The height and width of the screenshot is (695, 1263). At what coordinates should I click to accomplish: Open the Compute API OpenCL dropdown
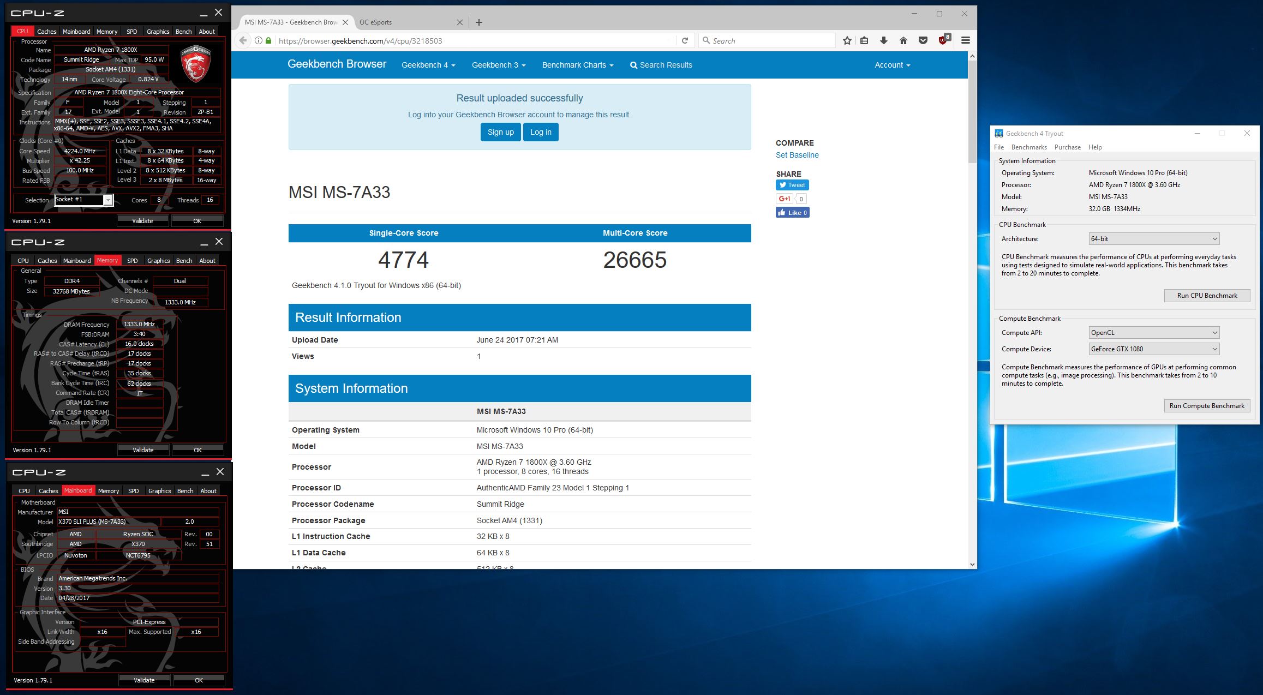point(1154,333)
